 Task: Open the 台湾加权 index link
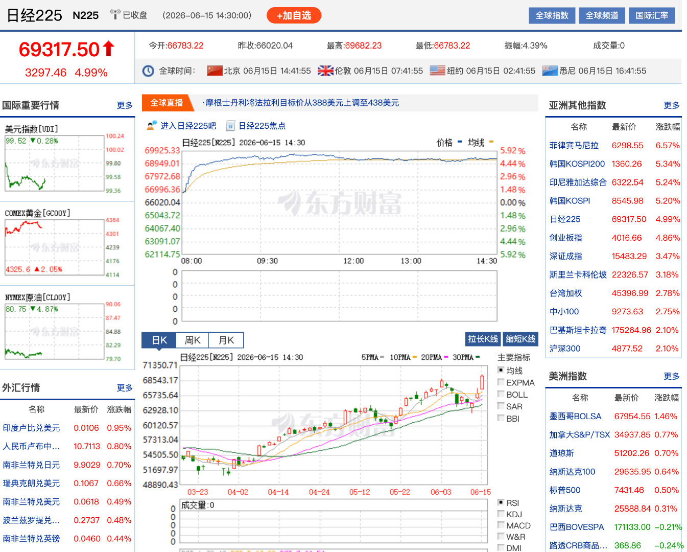pyautogui.click(x=566, y=293)
